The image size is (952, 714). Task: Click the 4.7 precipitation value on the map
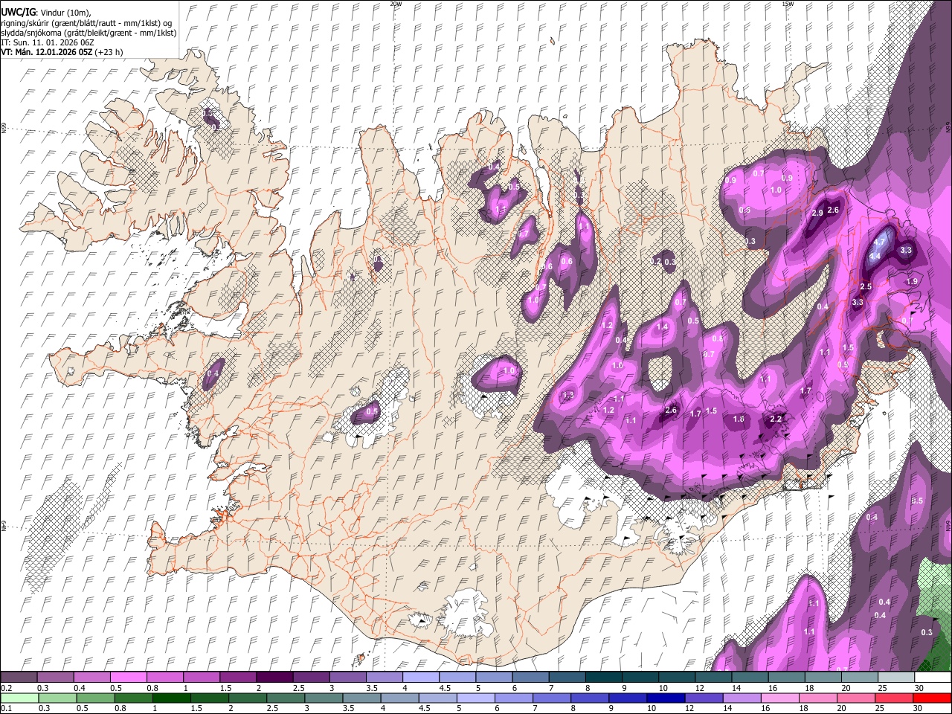click(880, 242)
